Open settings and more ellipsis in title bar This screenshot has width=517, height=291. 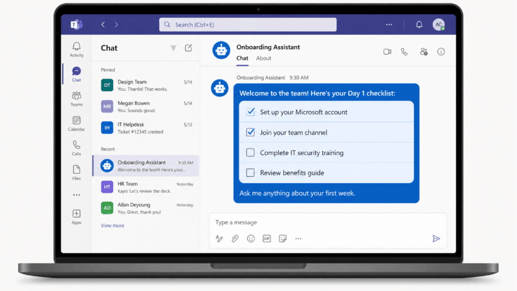click(389, 24)
